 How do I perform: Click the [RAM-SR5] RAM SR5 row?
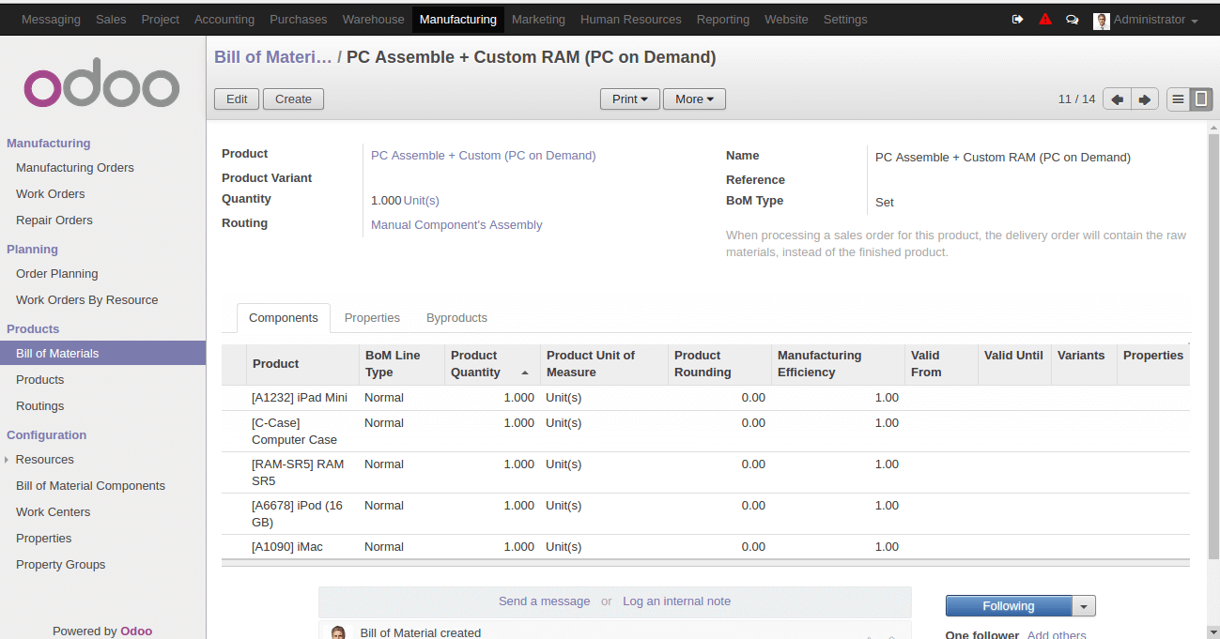(x=705, y=473)
